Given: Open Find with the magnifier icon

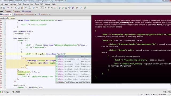Looking at the screenshot, I should click(26, 8).
